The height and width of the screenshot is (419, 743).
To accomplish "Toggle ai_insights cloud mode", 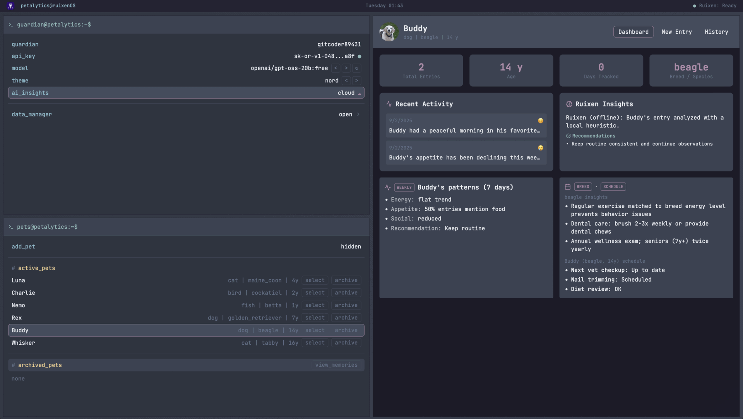I will click(349, 93).
